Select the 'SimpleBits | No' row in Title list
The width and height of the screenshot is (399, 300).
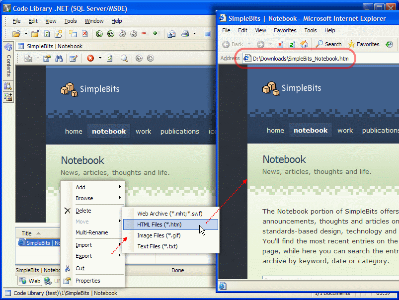click(39, 243)
